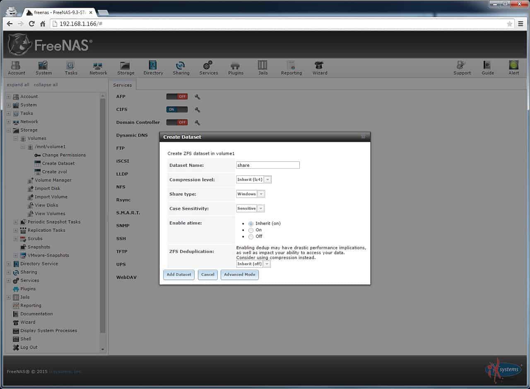Open Change Permissions in the tree

click(64, 155)
